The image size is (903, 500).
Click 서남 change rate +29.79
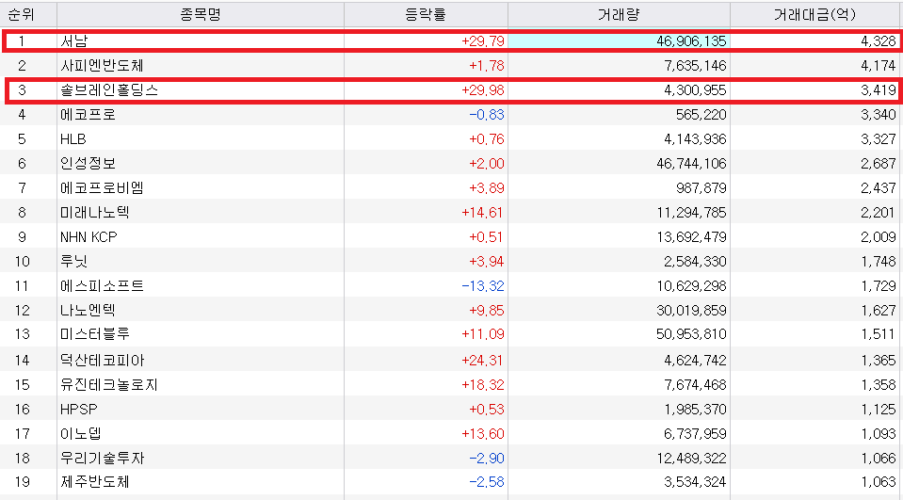pos(483,40)
